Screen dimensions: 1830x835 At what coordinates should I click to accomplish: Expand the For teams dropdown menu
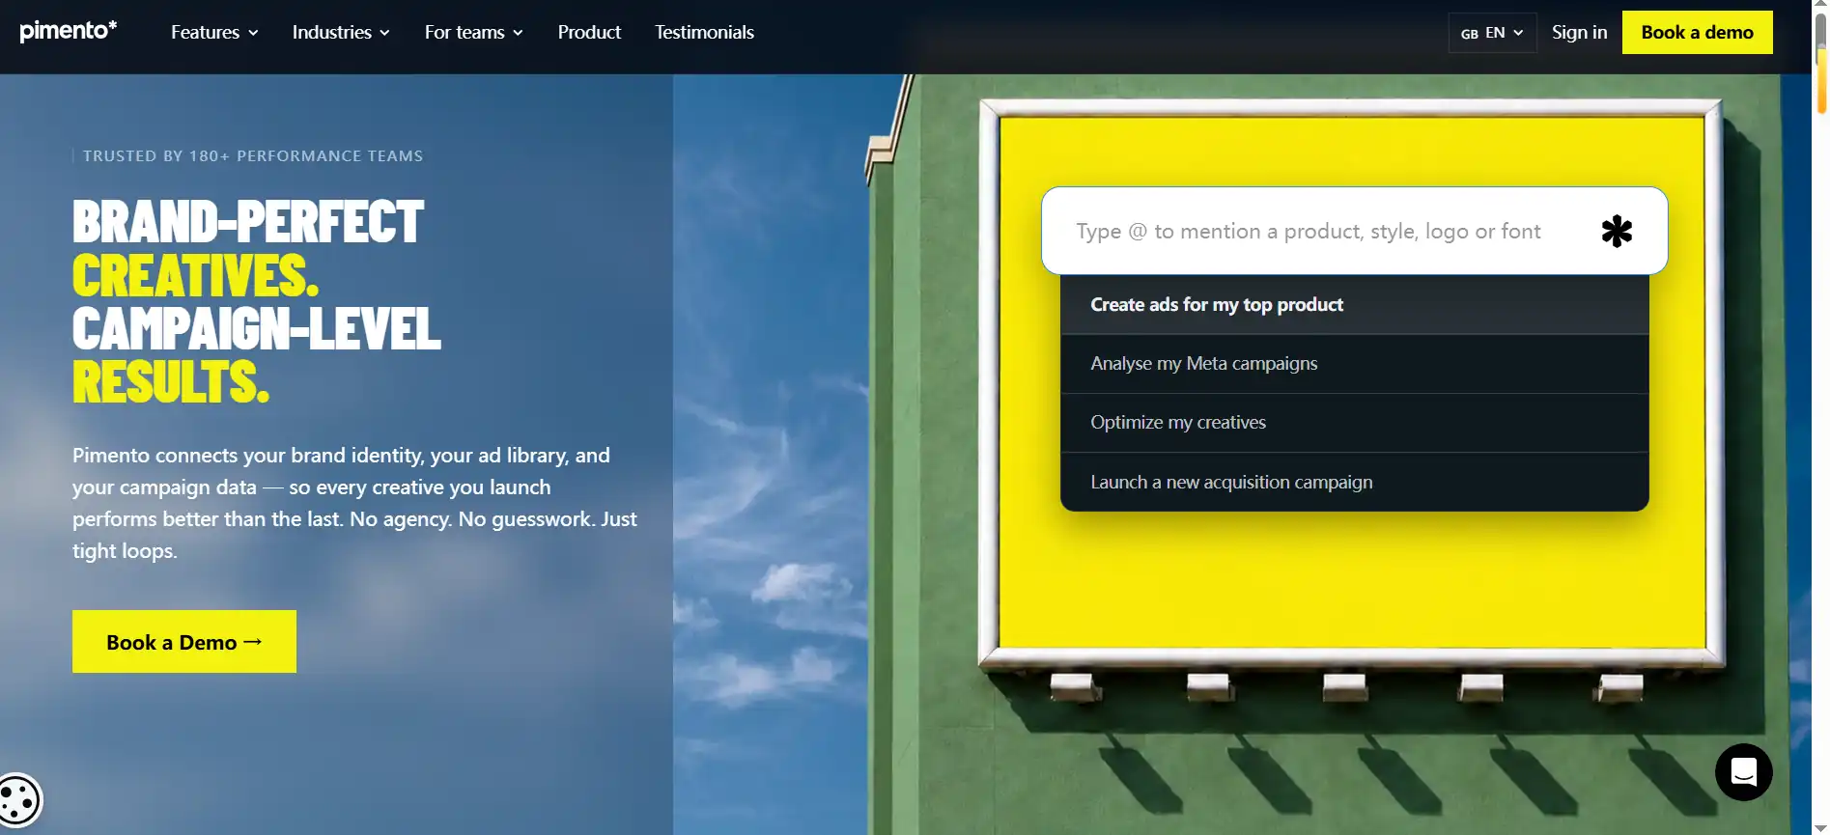tap(473, 32)
